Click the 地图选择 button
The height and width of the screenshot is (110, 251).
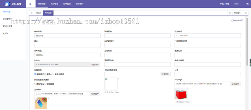tap(95, 64)
